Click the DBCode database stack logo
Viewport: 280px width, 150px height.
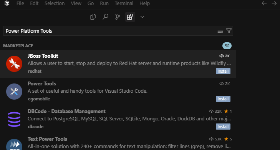(x=14, y=119)
